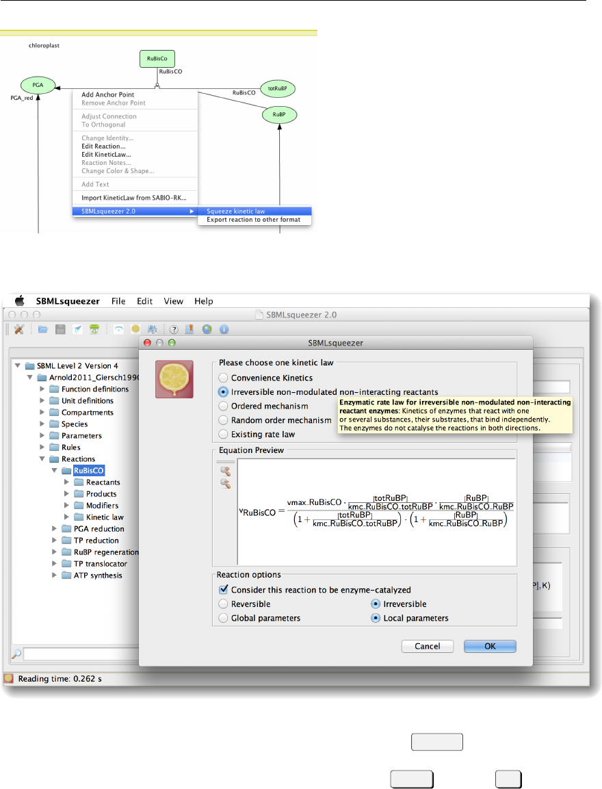602x789 pixels.
Task: Select the RuBP species node
Action: 280,115
